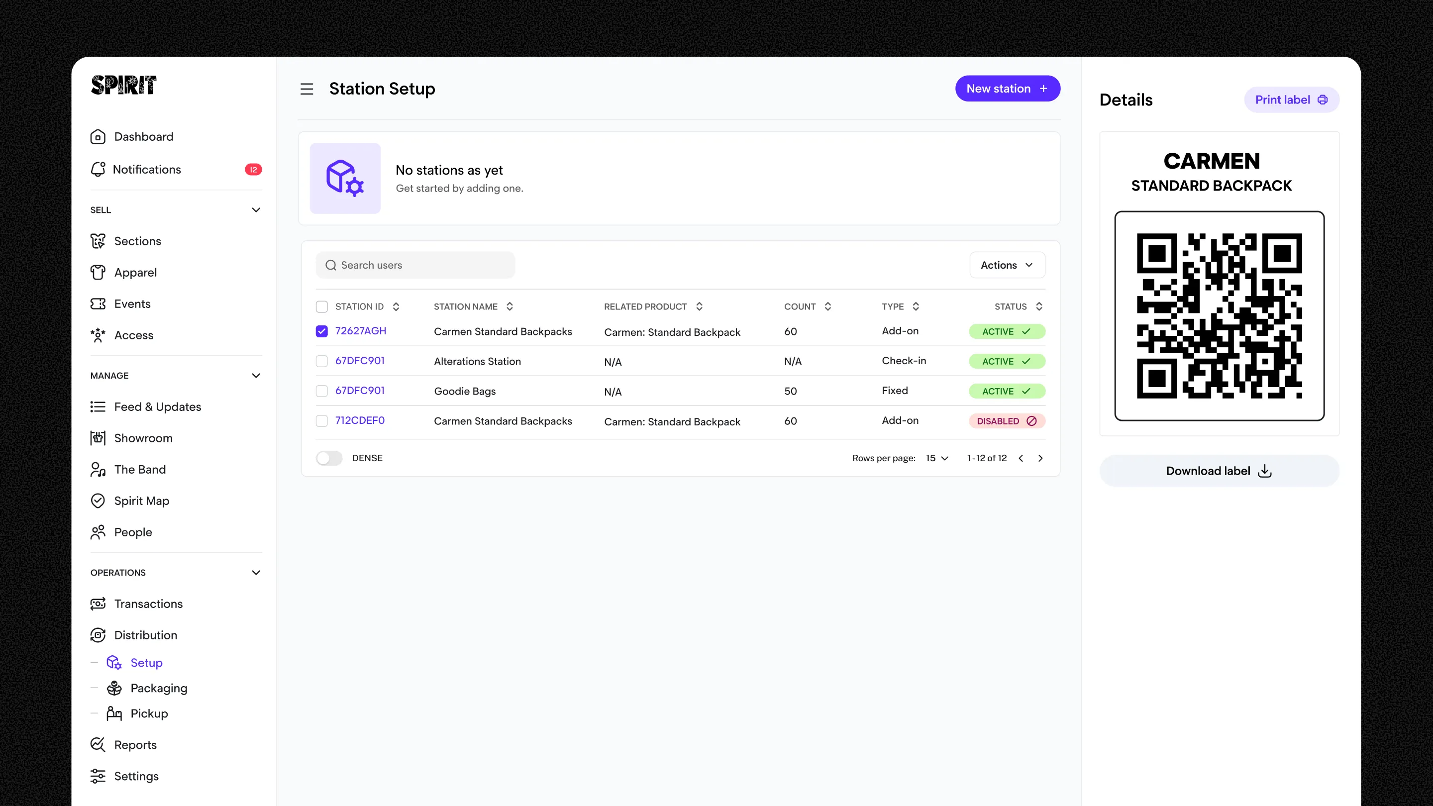Open Transactions in the sidebar menu
1433x806 pixels.
148,604
